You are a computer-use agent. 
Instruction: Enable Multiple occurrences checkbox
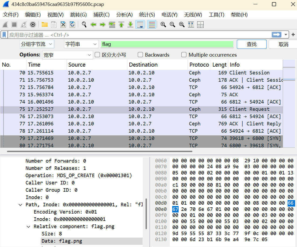click(184, 55)
